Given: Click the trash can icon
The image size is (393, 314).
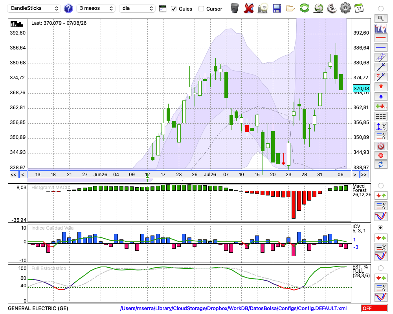Looking at the screenshot, I should point(235,8).
